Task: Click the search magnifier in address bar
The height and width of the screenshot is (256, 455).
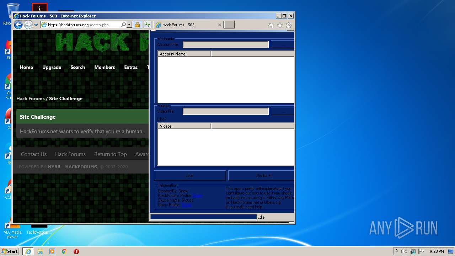Action: pos(123,25)
